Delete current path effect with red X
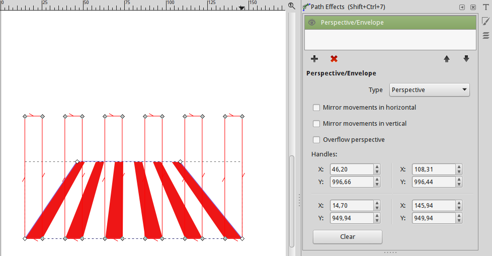 click(x=334, y=59)
